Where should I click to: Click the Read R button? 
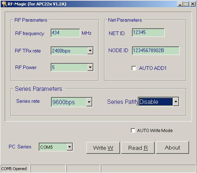click(x=138, y=148)
